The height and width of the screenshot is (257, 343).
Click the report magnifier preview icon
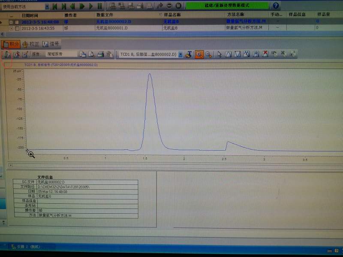pyautogui.click(x=91, y=54)
